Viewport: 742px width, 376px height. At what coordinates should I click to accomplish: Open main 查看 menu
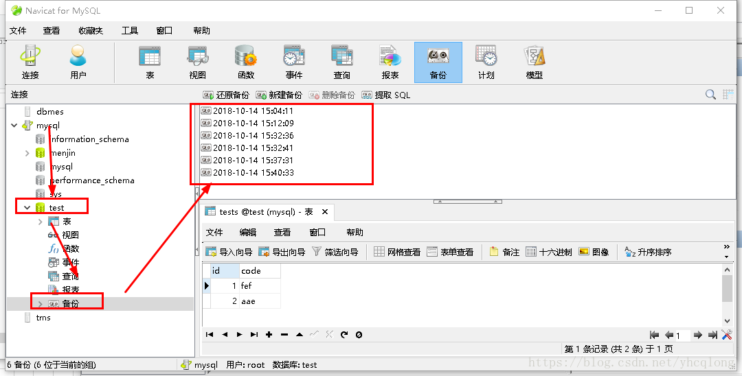(x=51, y=31)
